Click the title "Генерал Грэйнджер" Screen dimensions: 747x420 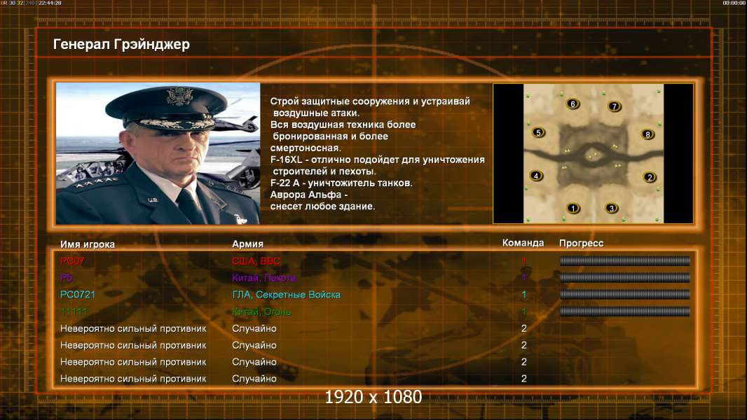click(121, 44)
